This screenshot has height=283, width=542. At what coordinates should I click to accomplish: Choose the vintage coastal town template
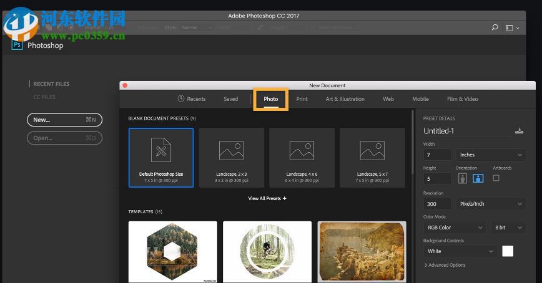click(362, 252)
